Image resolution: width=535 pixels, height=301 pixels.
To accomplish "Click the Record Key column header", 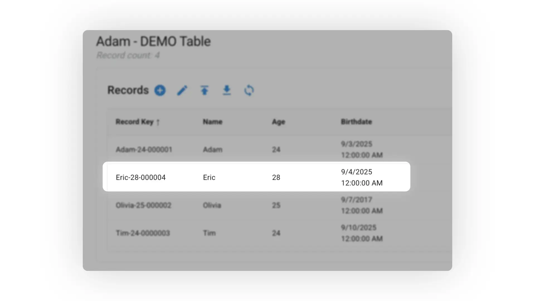I will coord(135,122).
